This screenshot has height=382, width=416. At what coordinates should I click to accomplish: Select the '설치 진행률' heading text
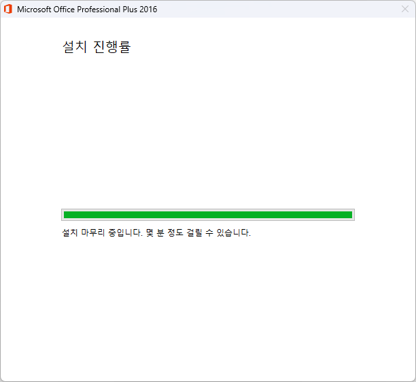pos(97,47)
